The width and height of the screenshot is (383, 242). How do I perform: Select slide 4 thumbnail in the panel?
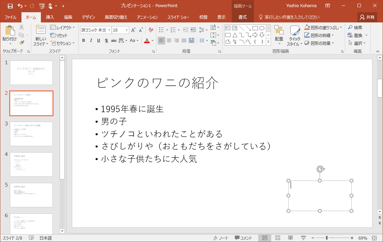(x=31, y=165)
